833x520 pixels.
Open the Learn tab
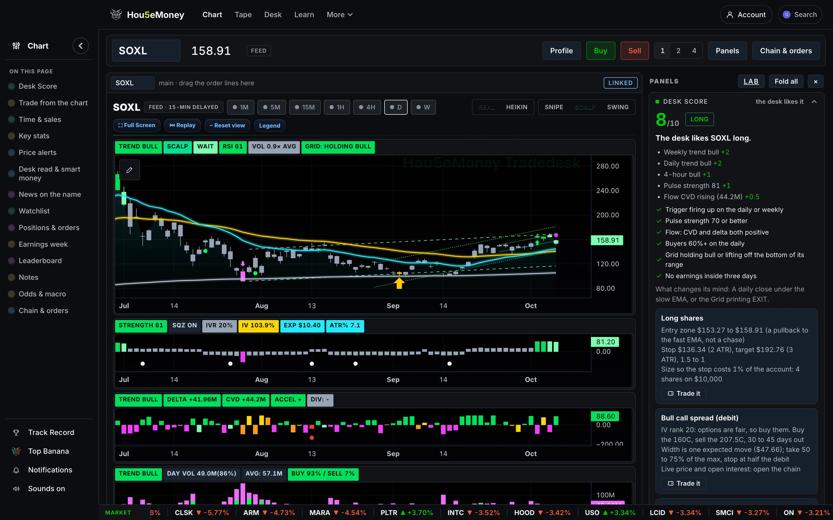click(x=304, y=15)
